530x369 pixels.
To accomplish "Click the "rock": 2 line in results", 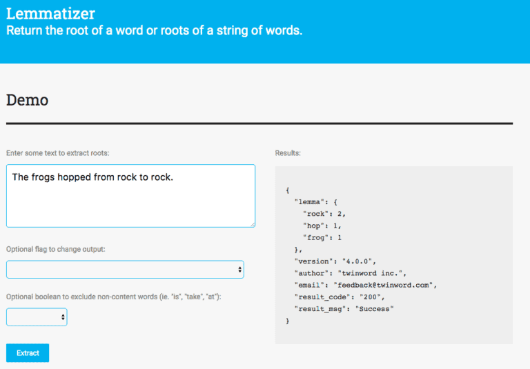I will click(x=323, y=214).
